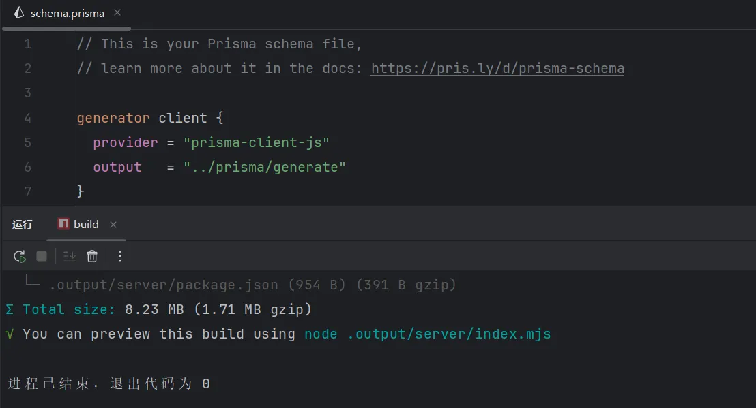This screenshot has height=408, width=756.
Task: Open the pris.ly/d/prisma-schema docs link
Action: click(x=497, y=68)
